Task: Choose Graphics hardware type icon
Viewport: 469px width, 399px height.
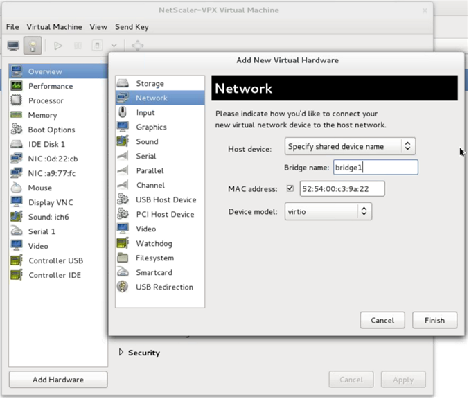Action: coord(123,127)
